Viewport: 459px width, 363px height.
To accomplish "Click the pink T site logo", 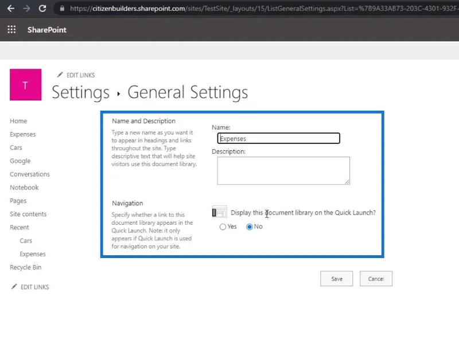I will tap(25, 85).
